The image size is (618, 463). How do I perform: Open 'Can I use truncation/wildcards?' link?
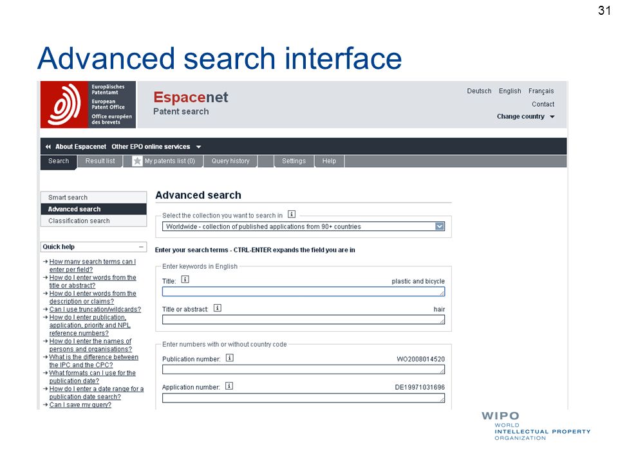95,309
